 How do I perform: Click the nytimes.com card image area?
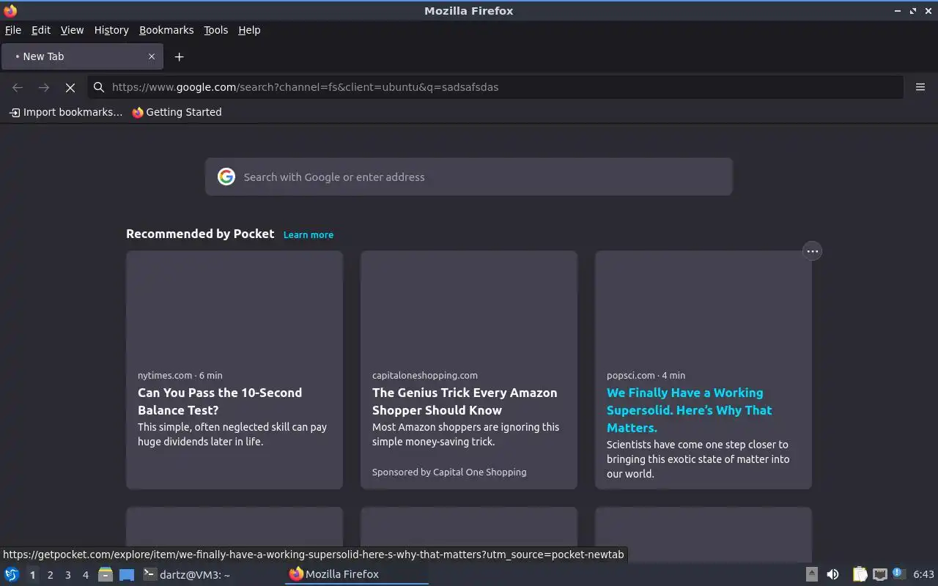[x=234, y=305]
